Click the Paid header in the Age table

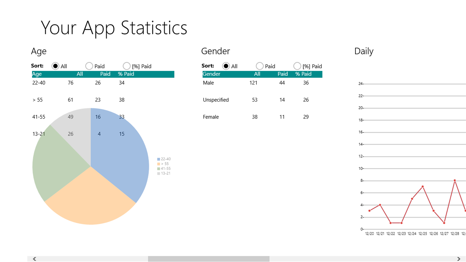(x=105, y=74)
